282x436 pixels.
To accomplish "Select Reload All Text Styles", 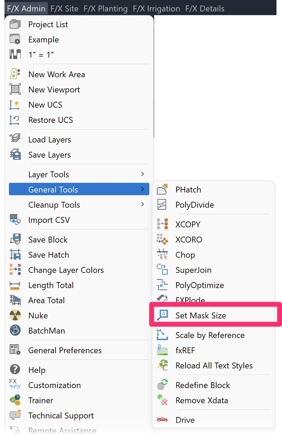I will tap(214, 366).
